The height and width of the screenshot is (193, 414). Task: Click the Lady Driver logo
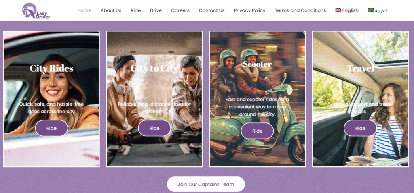point(36,10)
